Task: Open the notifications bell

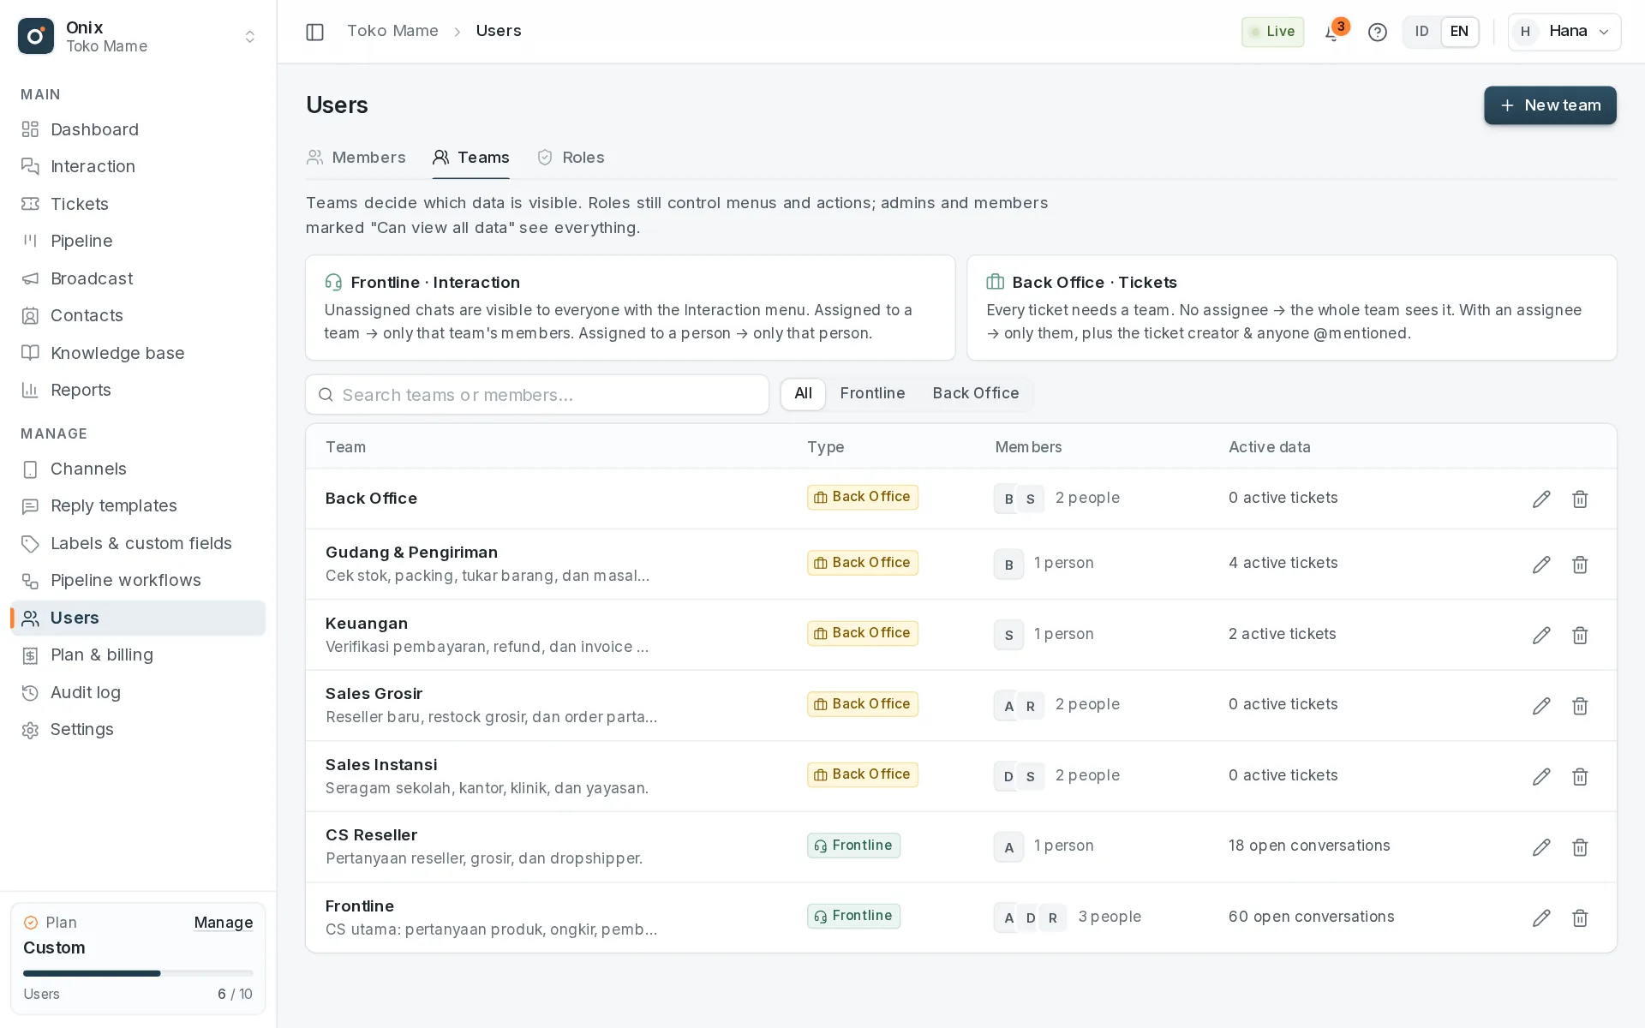Action: (1331, 32)
